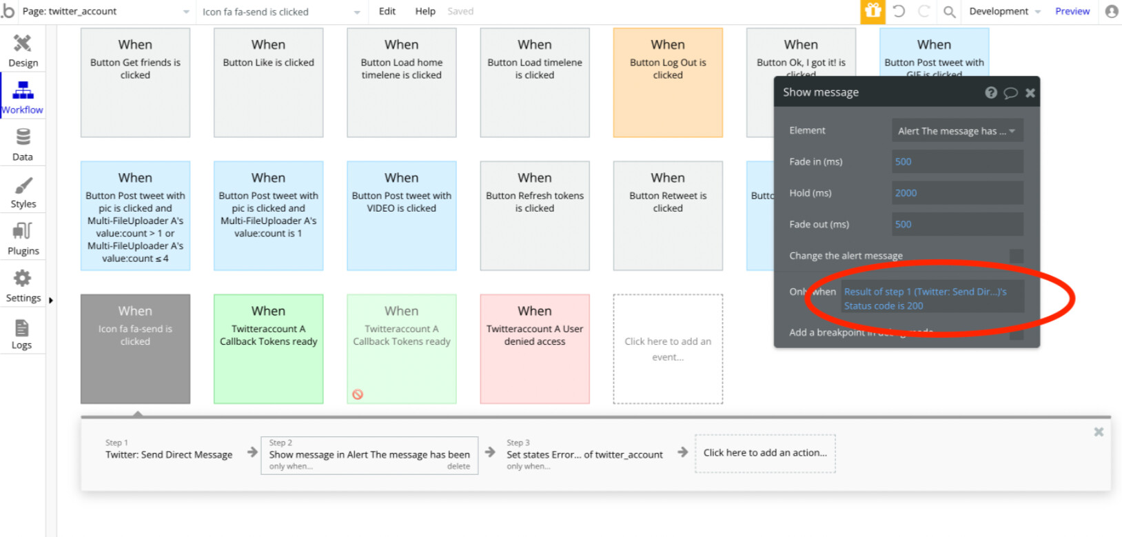The width and height of the screenshot is (1122, 537).
Task: Expand the Settings sidebar arrow
Action: click(x=50, y=300)
